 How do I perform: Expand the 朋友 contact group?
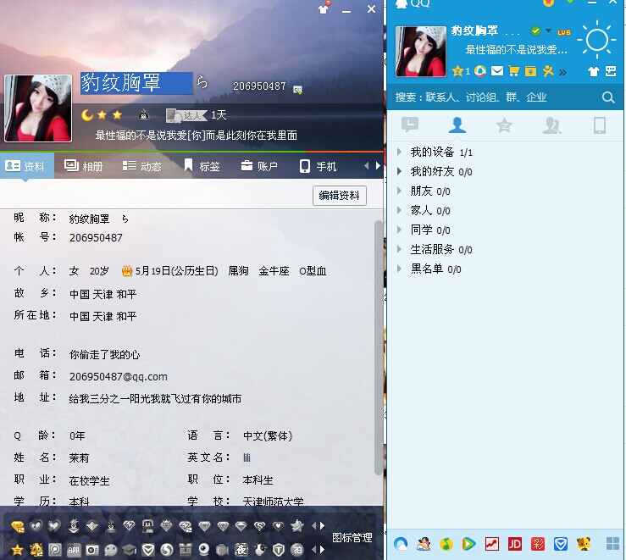[400, 191]
